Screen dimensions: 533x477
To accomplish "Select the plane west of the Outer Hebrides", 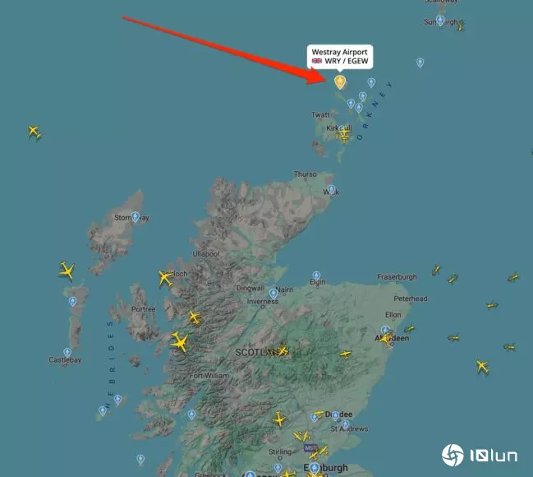I will 67,271.
